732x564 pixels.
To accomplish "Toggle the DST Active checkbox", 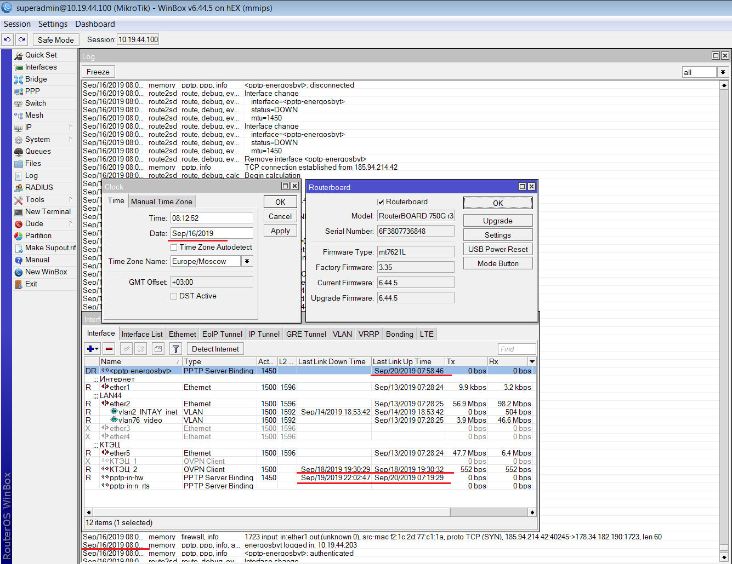I will 174,296.
